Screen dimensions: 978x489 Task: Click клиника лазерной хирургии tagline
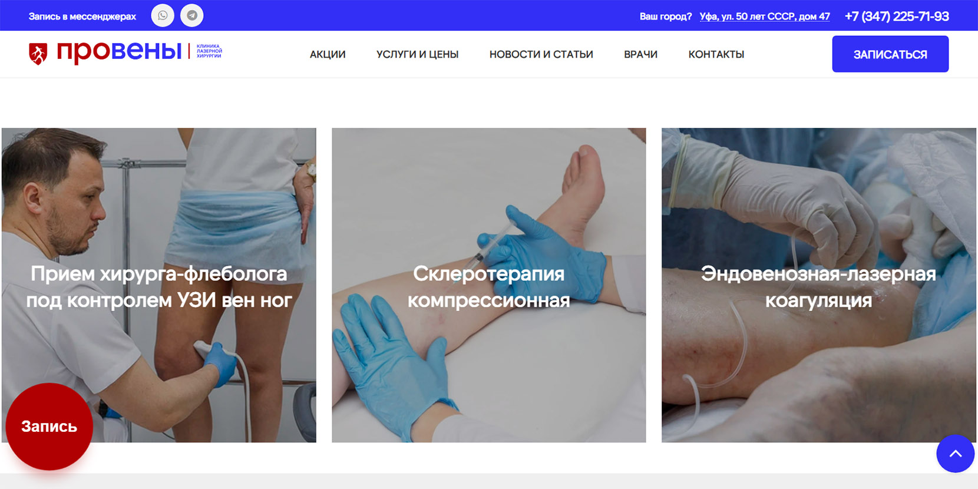coord(209,51)
